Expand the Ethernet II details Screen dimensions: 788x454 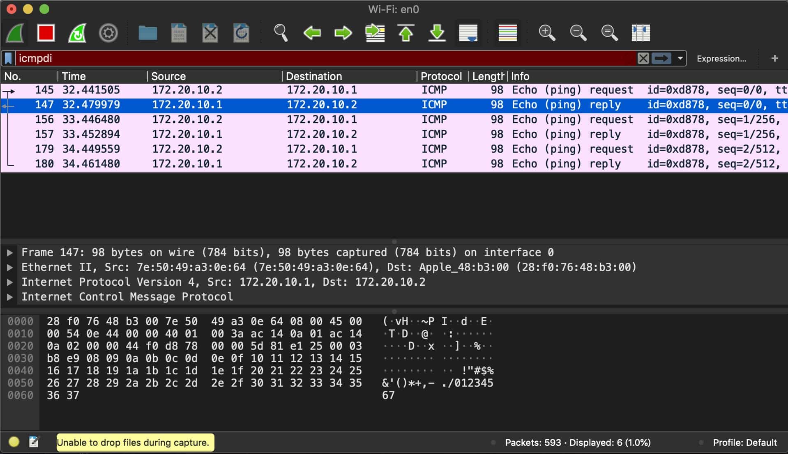click(x=10, y=267)
